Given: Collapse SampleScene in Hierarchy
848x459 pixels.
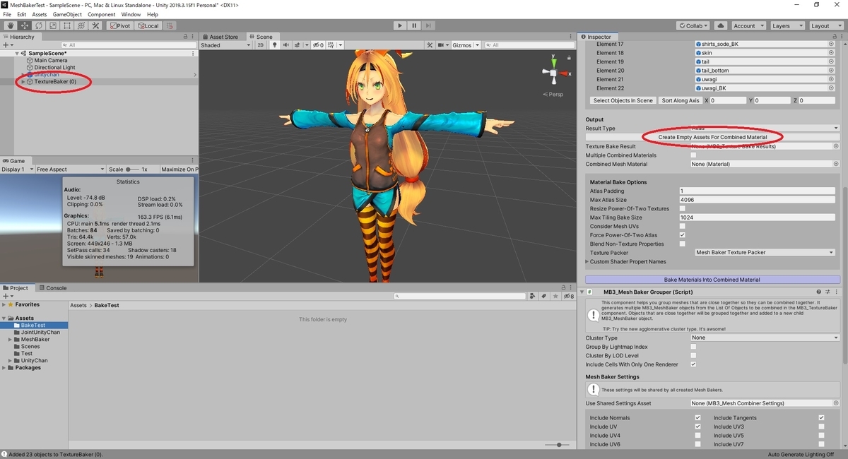Looking at the screenshot, I should click(17, 53).
